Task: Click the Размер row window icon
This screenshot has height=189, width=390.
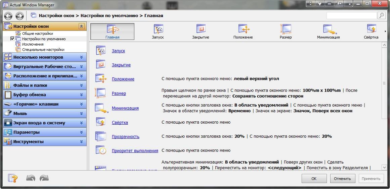Action: tap(100, 93)
